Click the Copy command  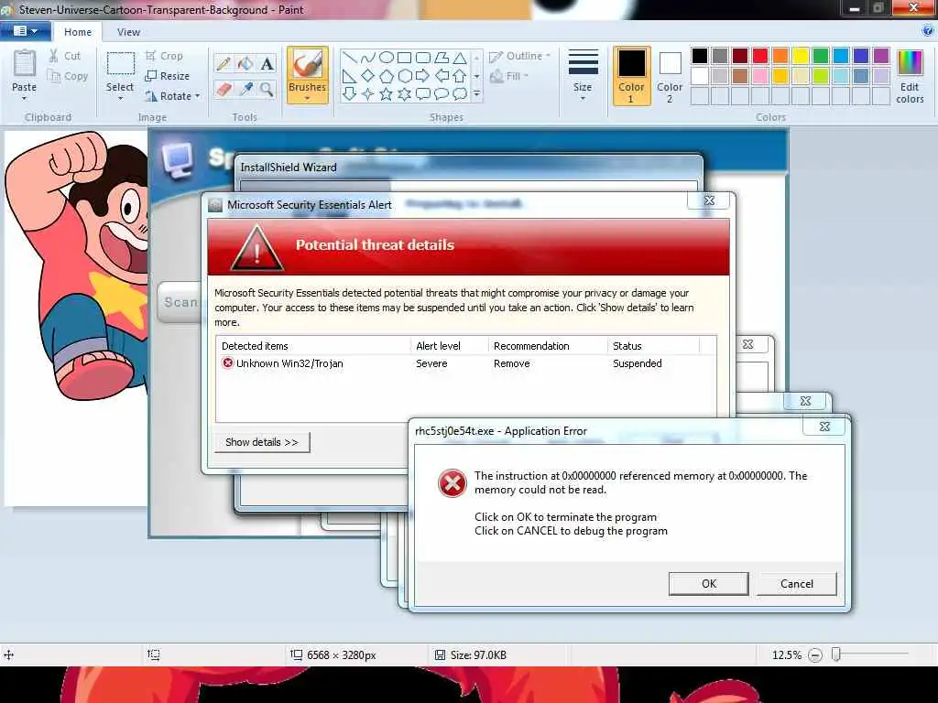[x=68, y=77]
